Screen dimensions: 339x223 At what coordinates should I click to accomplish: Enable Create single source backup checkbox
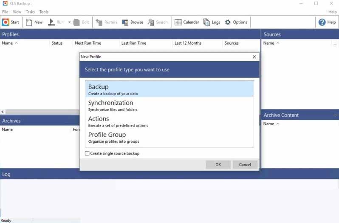point(87,153)
